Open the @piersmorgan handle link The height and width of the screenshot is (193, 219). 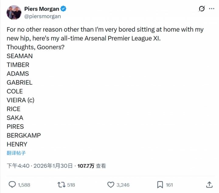pyautogui.click(x=43, y=16)
